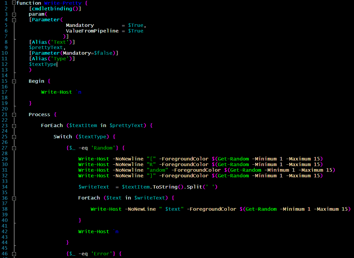The height and width of the screenshot is (258, 354).
Task: Collapse the param block on line 3
Action: pos(14,14)
